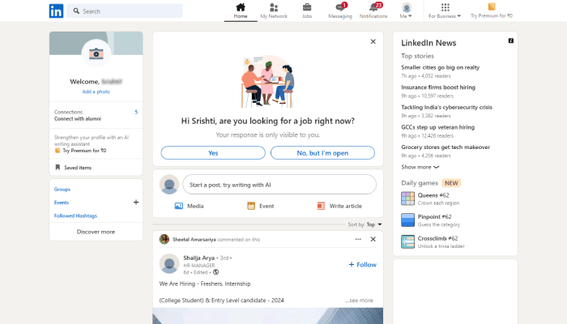This screenshot has height=324, width=567.
Task: Click the post's globe visibility icon
Action: pyautogui.click(x=215, y=272)
